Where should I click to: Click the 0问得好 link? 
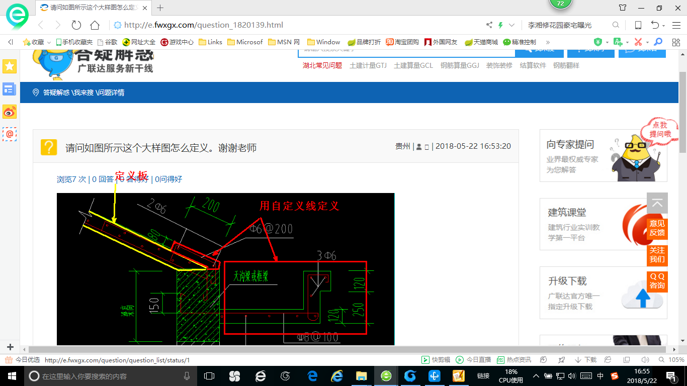(x=168, y=179)
